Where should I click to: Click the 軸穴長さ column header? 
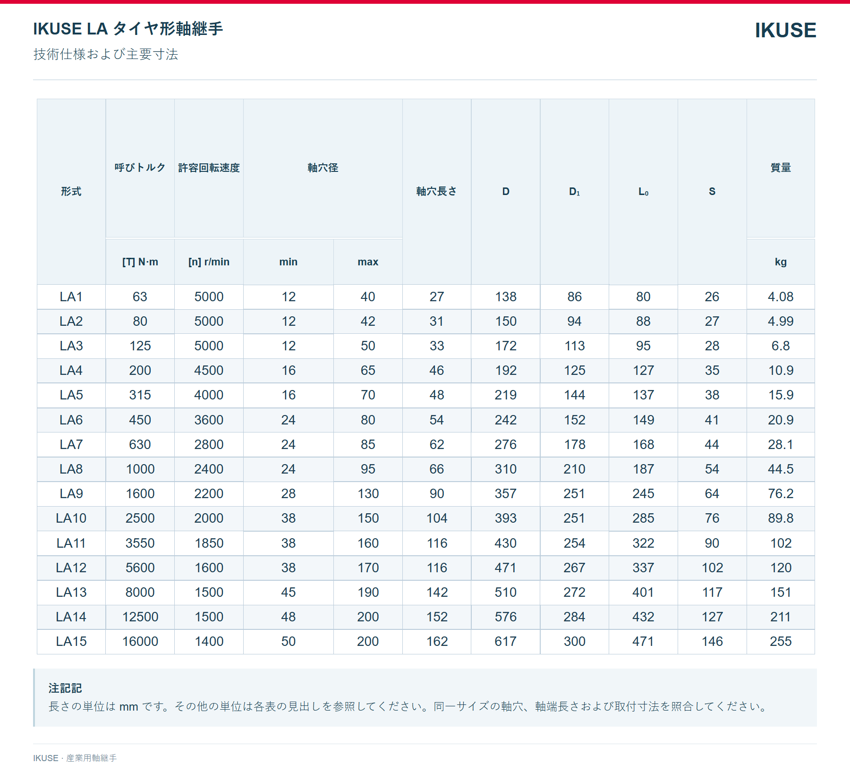tap(437, 191)
